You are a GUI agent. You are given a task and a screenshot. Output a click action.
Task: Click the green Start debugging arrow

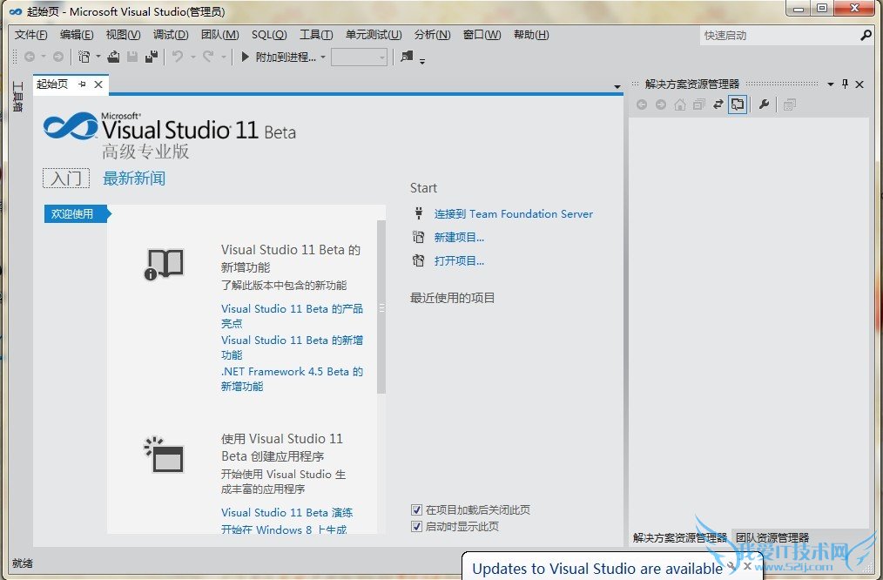click(246, 57)
